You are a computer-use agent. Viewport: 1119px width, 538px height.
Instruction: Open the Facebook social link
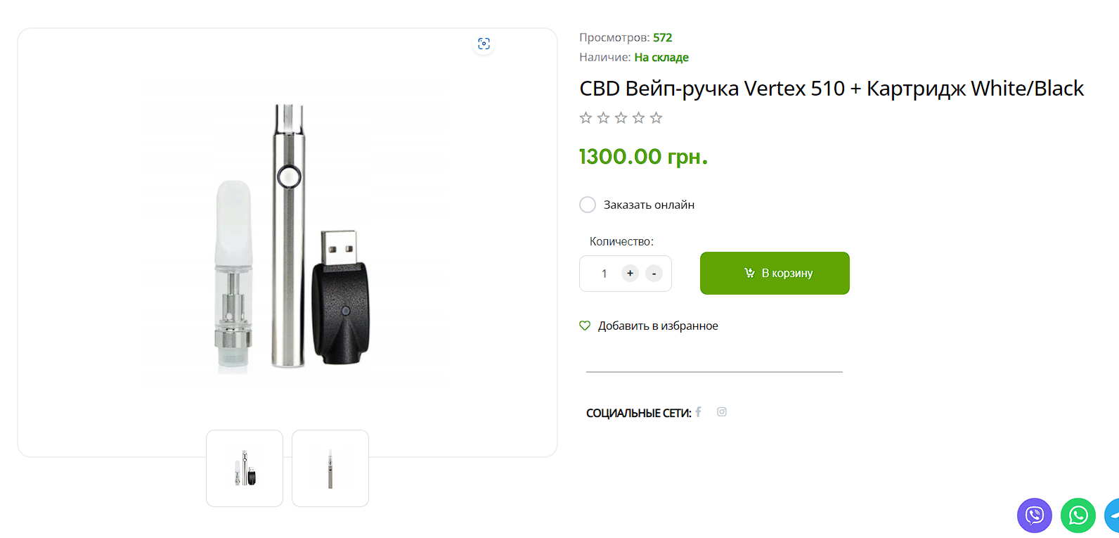pos(699,412)
